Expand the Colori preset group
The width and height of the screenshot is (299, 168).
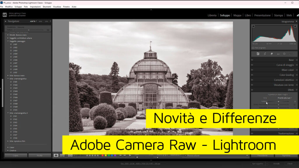pyautogui.click(x=8, y=147)
